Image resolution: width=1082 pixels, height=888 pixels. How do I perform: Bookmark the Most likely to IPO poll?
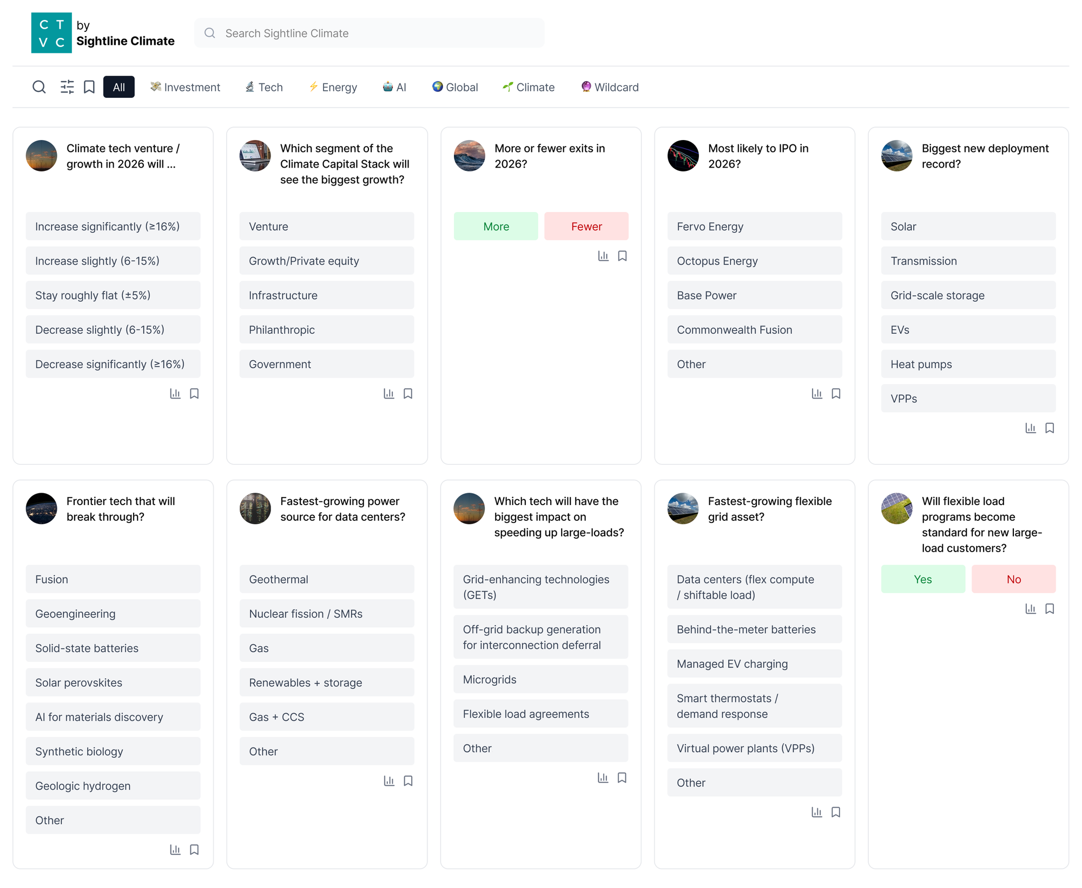pos(836,394)
